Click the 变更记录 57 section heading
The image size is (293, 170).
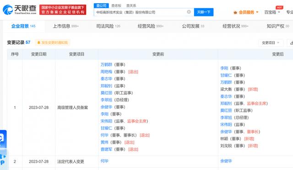click(x=18, y=42)
